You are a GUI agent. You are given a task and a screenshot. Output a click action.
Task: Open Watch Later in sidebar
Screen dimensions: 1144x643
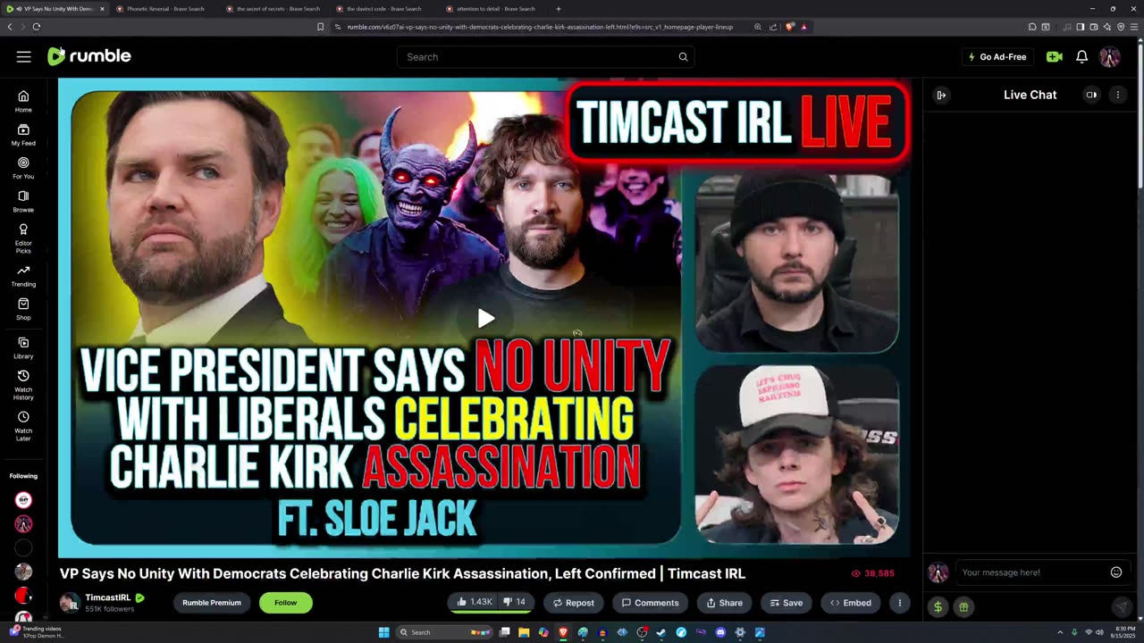[x=23, y=426]
